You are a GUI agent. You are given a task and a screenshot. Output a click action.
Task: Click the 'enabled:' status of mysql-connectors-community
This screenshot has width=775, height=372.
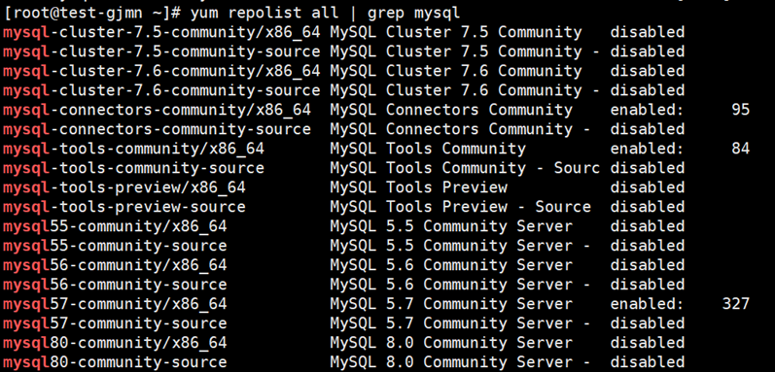(x=647, y=110)
